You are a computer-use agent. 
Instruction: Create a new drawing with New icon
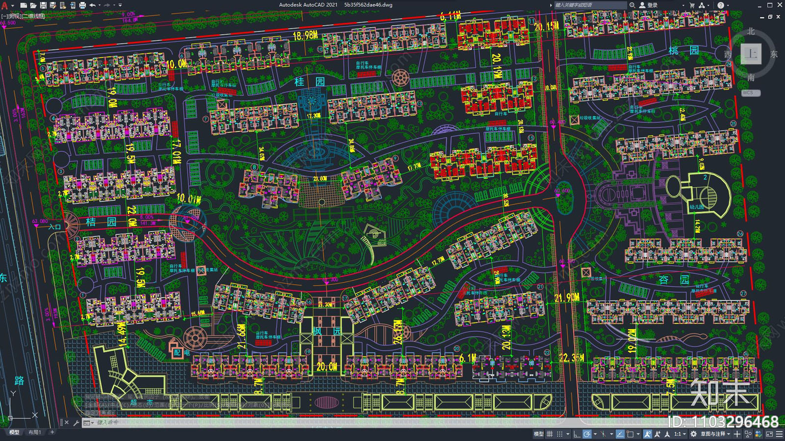tap(23, 5)
